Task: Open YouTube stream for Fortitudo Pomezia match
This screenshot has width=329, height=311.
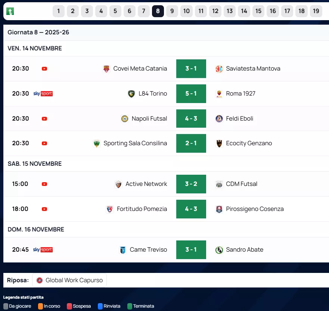Action: coord(44,209)
